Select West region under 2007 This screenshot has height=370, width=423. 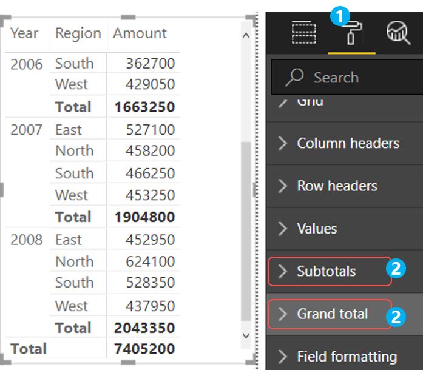point(71,195)
